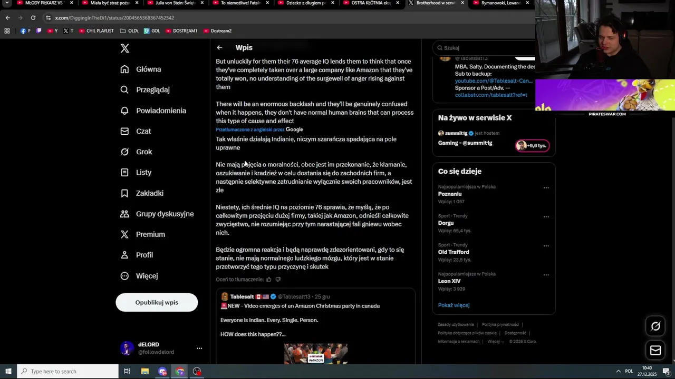Open DOSTREAM1 bookmark

point(181,31)
